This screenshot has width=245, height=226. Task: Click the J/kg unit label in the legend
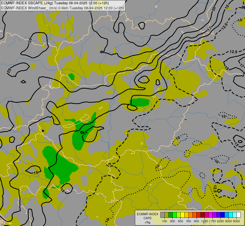pos(147,222)
